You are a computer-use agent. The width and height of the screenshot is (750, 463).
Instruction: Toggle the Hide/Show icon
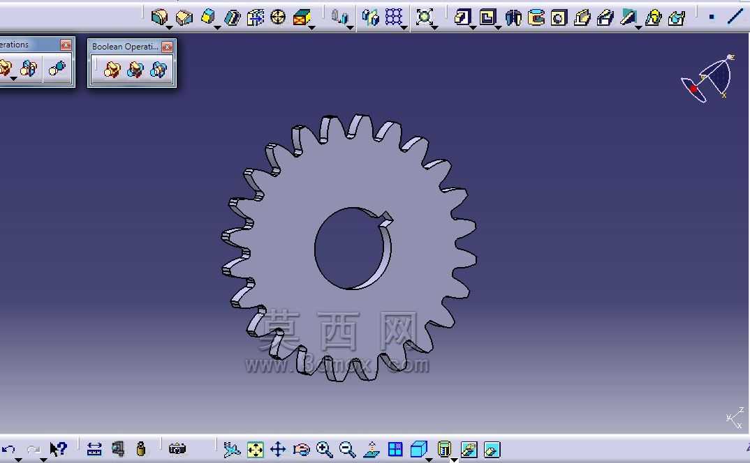[x=469, y=450]
